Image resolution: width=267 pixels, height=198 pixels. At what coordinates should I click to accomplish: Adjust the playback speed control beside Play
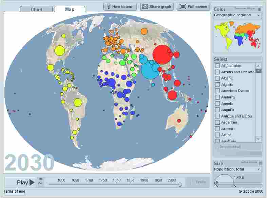(40, 182)
